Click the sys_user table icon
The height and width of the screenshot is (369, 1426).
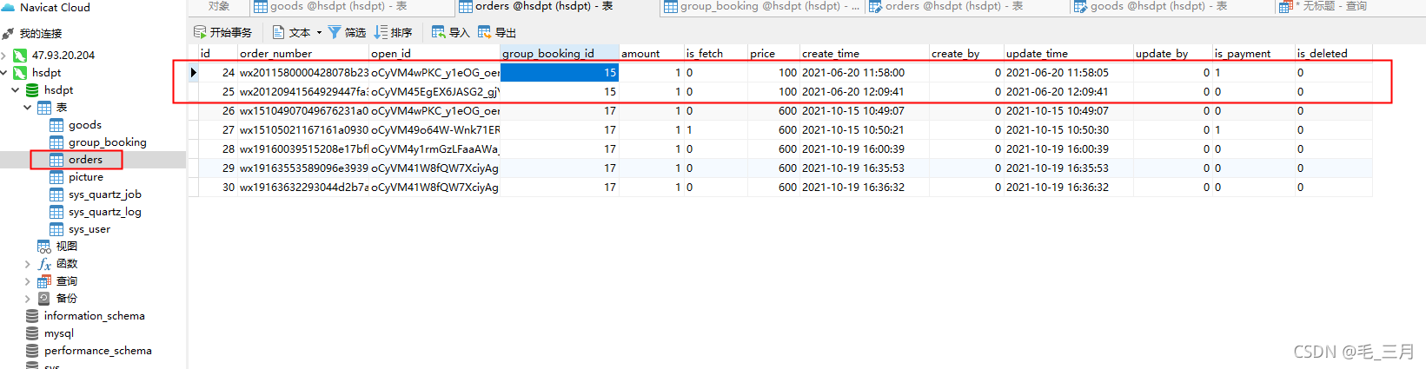[56, 229]
